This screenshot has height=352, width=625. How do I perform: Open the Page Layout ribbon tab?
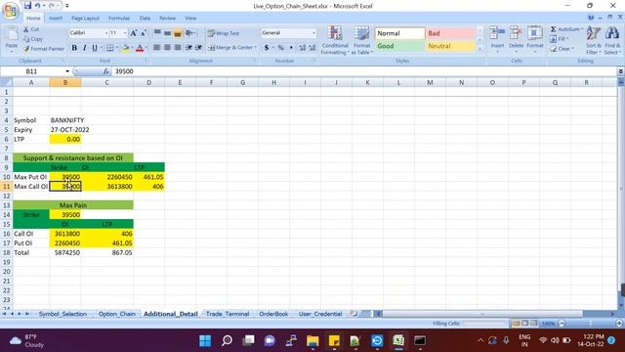coord(85,19)
